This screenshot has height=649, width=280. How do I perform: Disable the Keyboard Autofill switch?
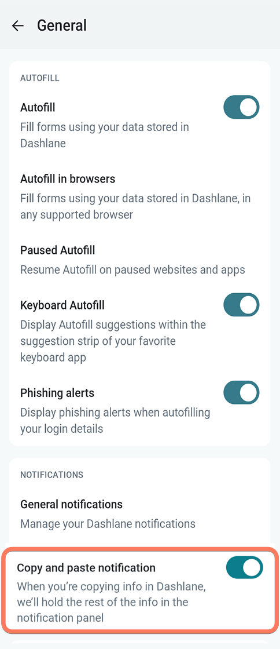click(241, 305)
